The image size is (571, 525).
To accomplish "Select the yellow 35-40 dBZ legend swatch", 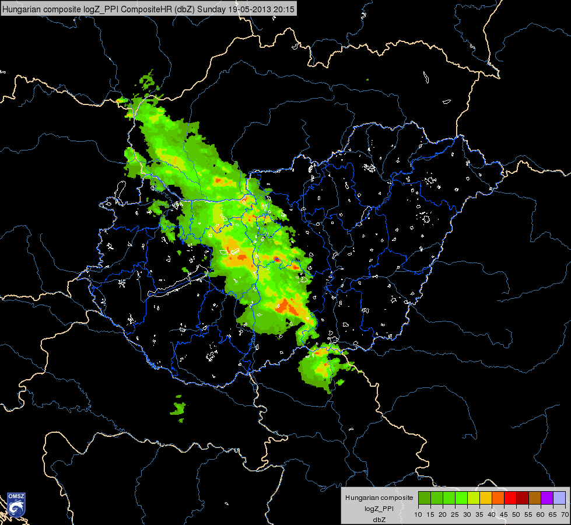I will pos(486,498).
